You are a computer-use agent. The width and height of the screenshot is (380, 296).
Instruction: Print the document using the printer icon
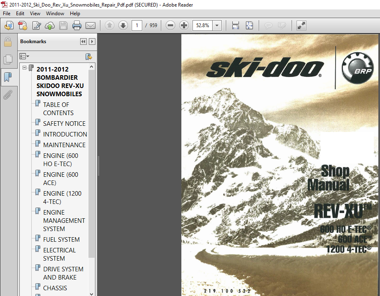pos(77,25)
